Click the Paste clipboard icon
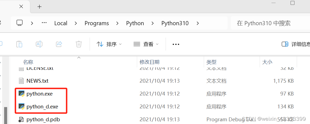This screenshot has width=310, height=124. (19, 44)
